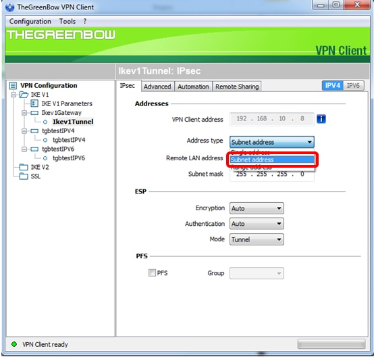This screenshot has width=374, height=357.
Task: Select IKE V1 Parameters in the tree
Action: coord(67,103)
